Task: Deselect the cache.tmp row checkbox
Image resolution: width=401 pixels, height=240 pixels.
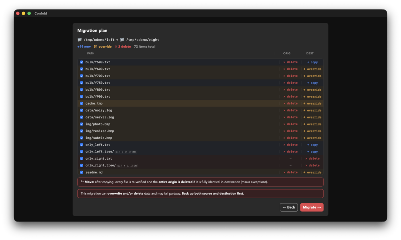Action: tap(82, 103)
